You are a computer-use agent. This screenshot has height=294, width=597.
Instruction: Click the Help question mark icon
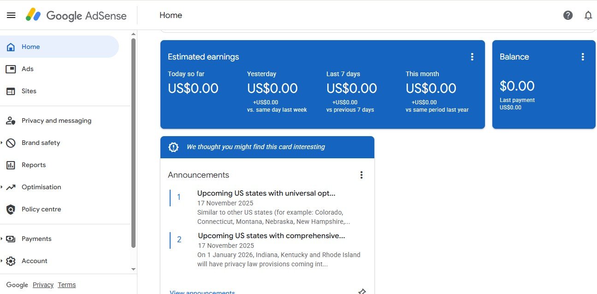(x=568, y=15)
